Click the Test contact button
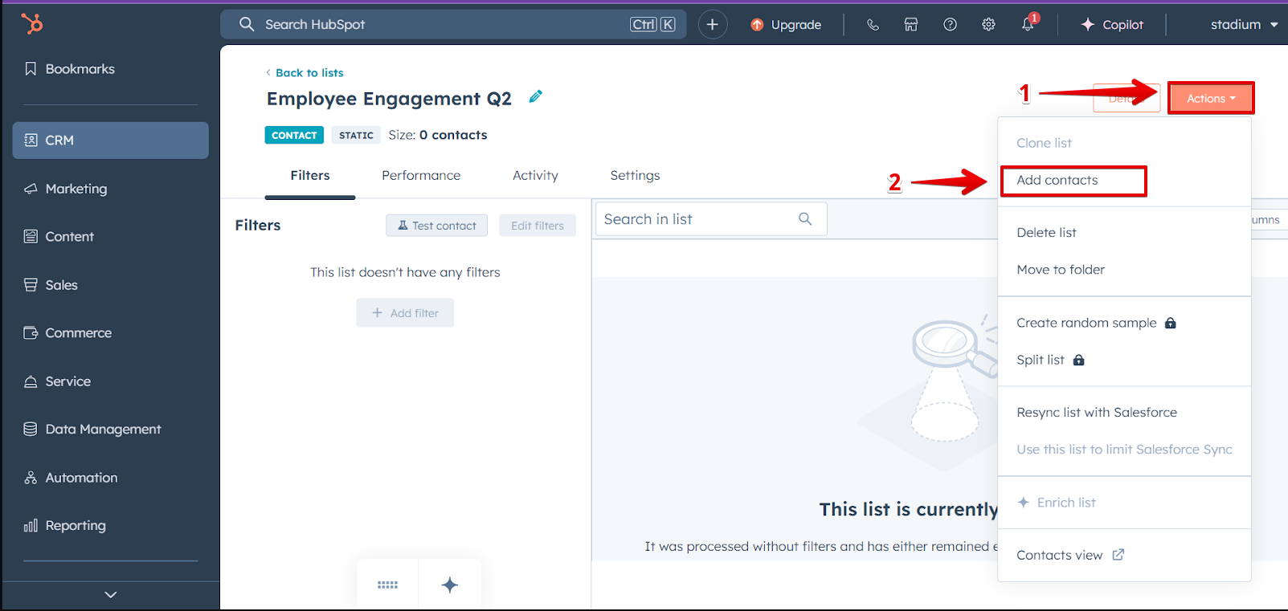The width and height of the screenshot is (1288, 611). [x=437, y=226]
